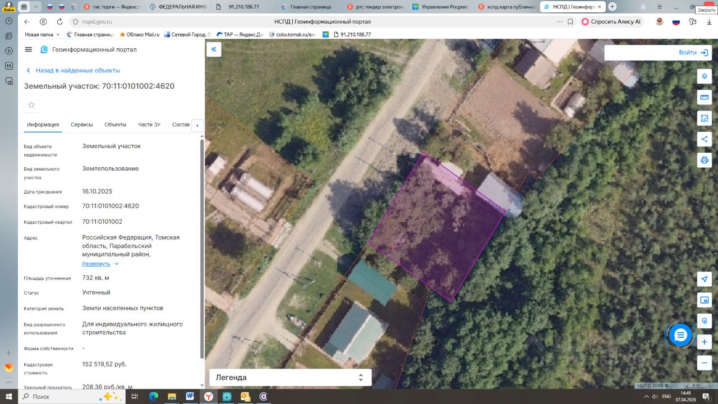
Task: Open browser downloads
Action: 710,21
